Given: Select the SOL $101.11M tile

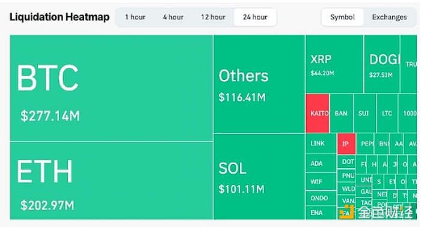Looking at the screenshot, I should tap(259, 177).
